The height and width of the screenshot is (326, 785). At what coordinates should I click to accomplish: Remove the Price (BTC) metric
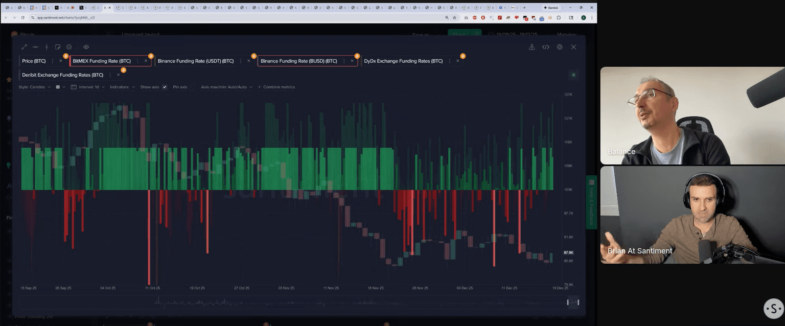click(61, 61)
